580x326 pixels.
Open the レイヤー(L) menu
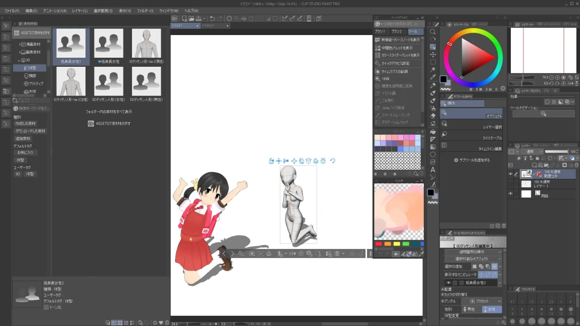(x=80, y=11)
